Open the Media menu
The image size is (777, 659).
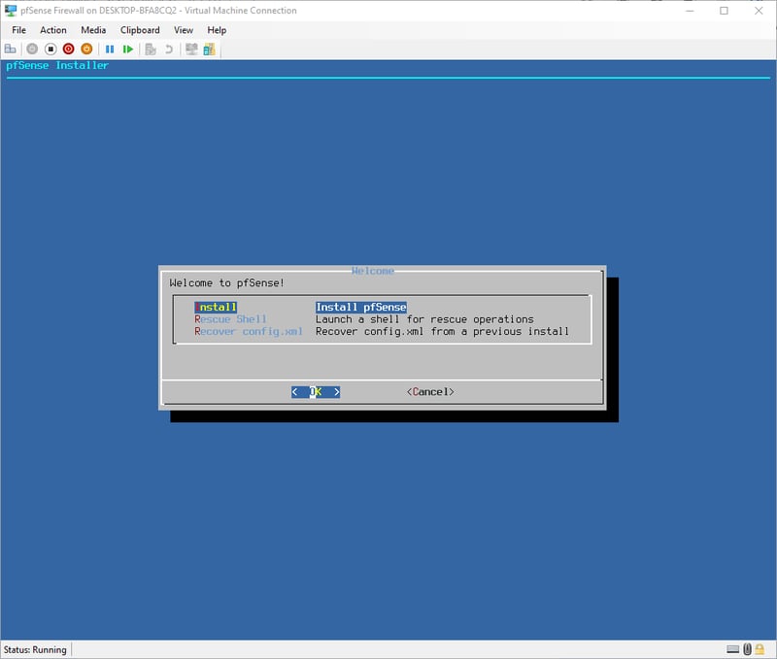pyautogui.click(x=93, y=30)
